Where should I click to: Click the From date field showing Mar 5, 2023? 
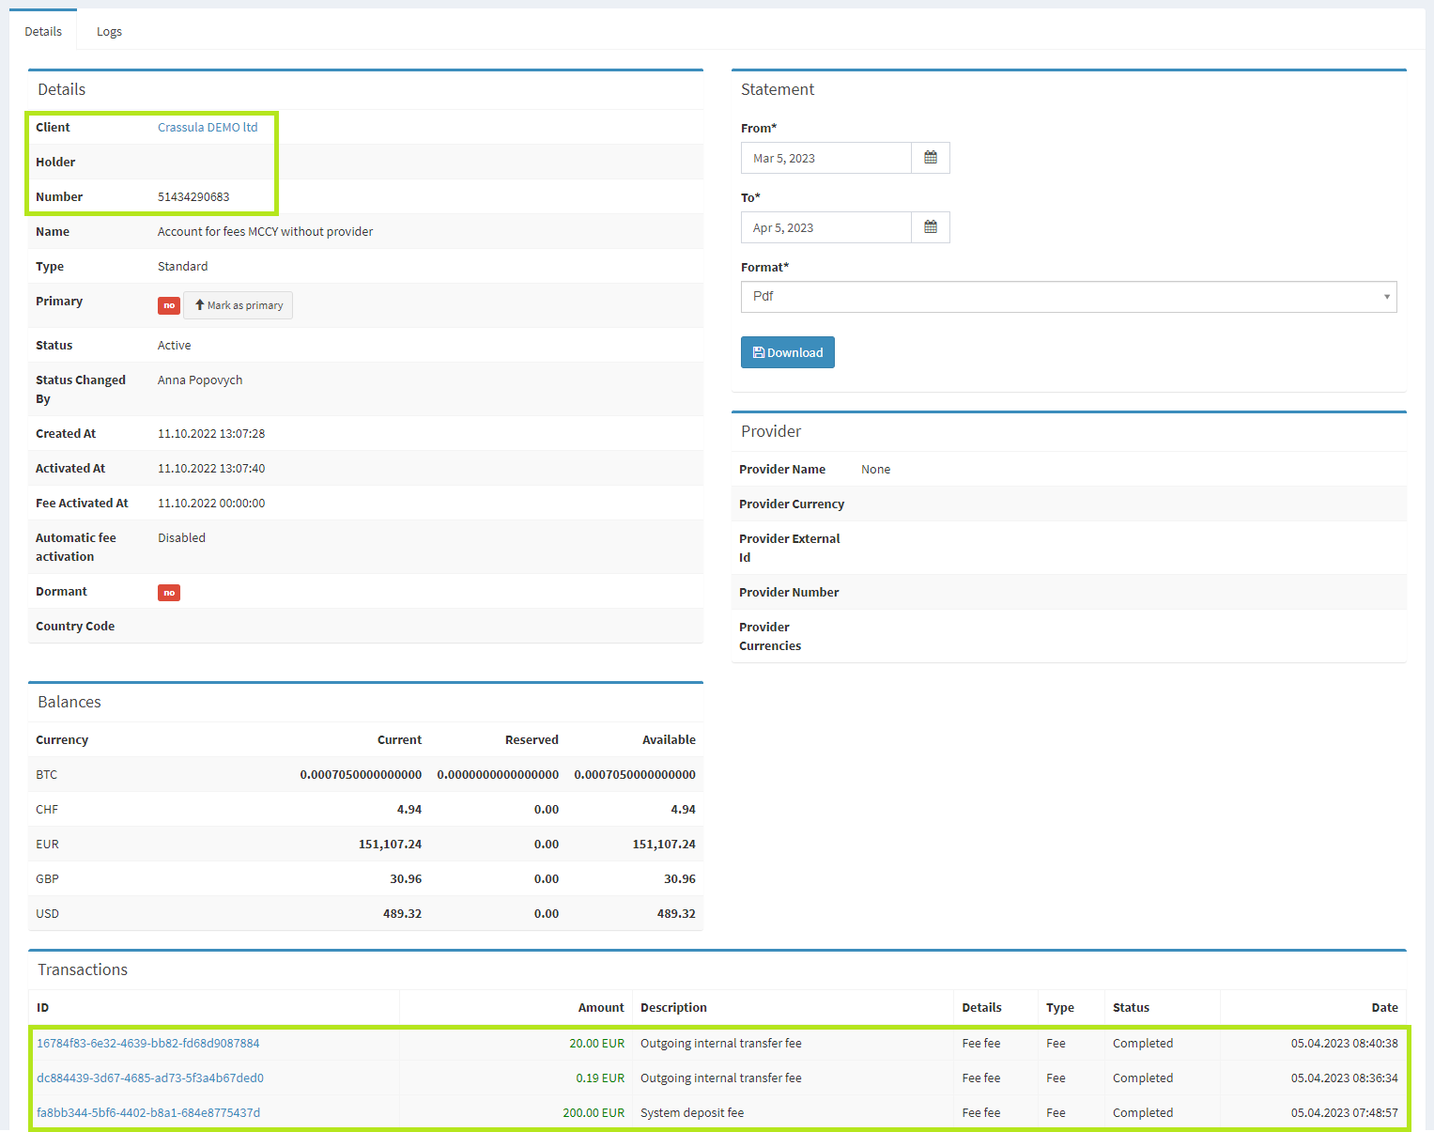[x=825, y=158]
